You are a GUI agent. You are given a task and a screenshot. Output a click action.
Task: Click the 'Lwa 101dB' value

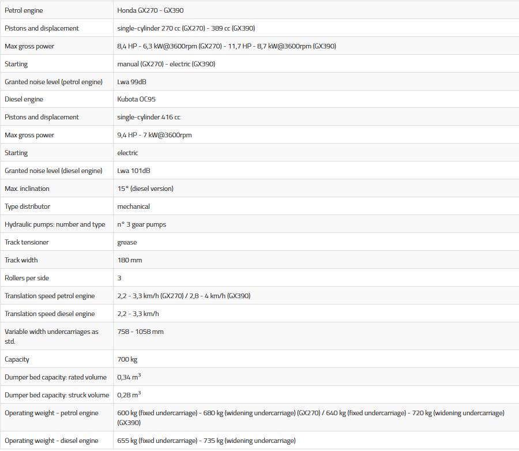134,171
